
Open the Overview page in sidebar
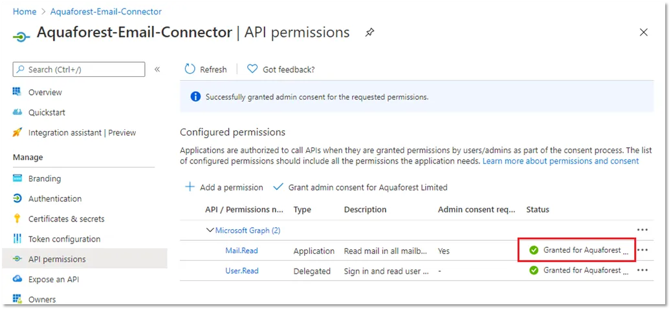tap(45, 92)
